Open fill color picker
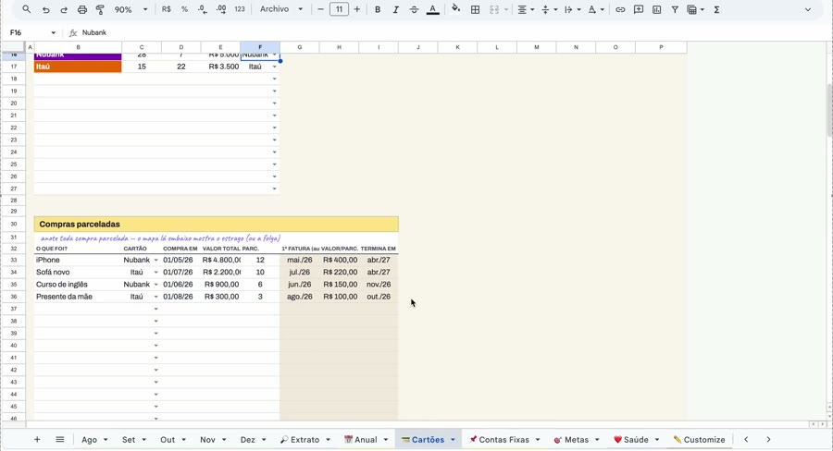 click(x=455, y=9)
